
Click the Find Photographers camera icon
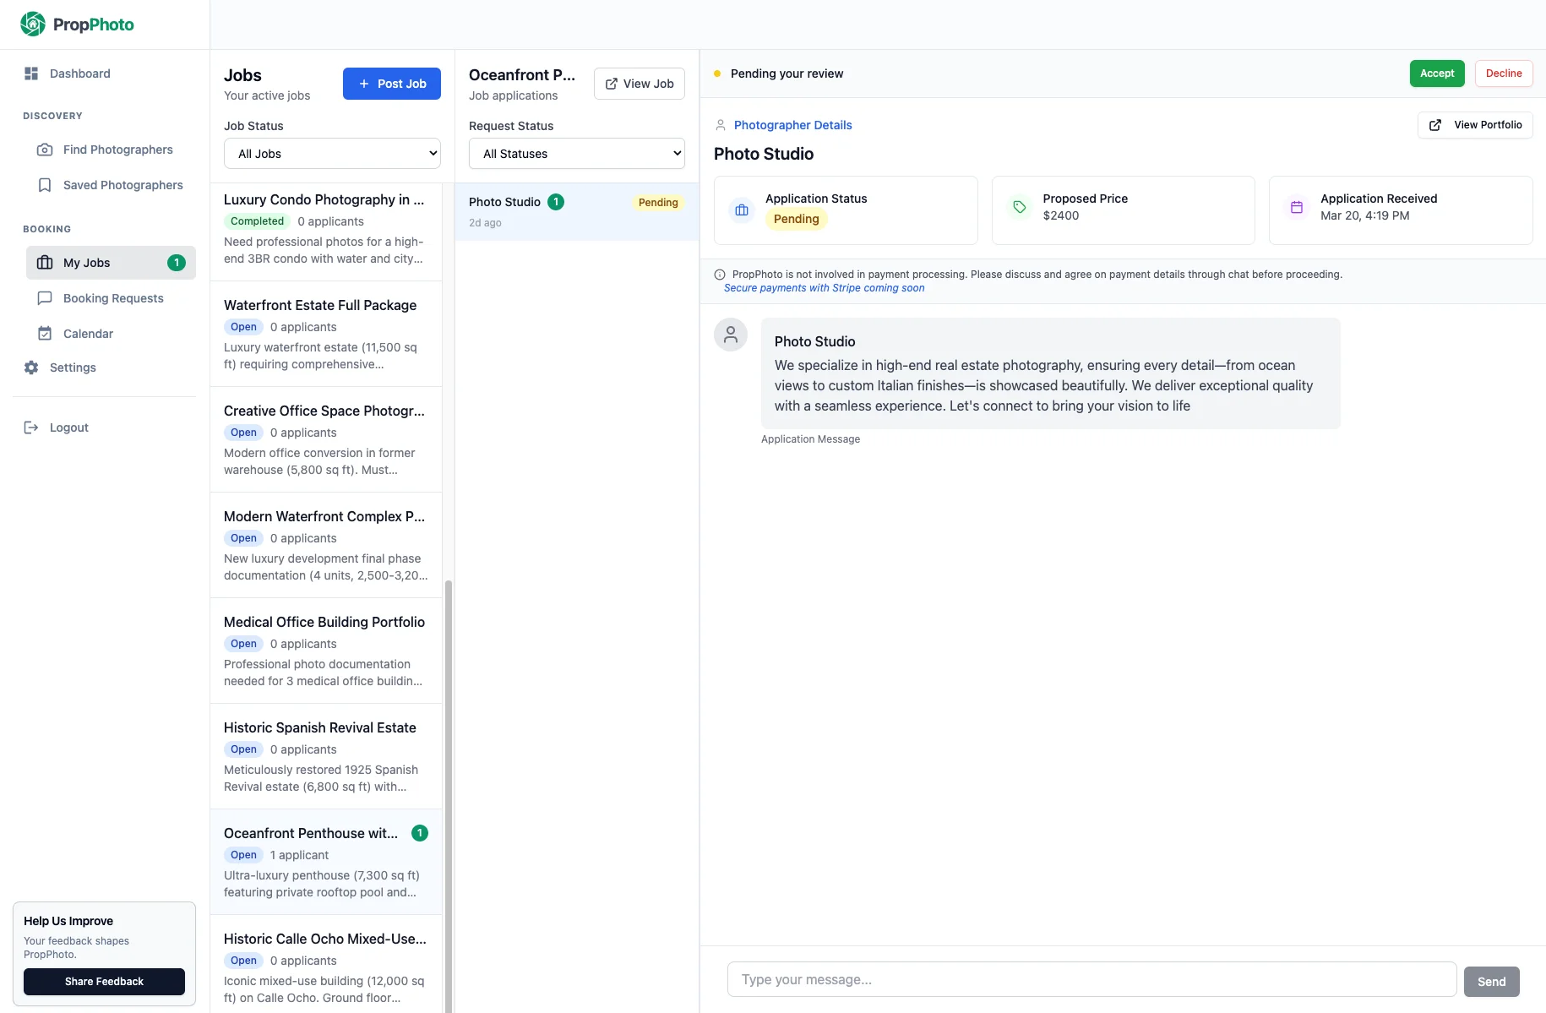45,150
